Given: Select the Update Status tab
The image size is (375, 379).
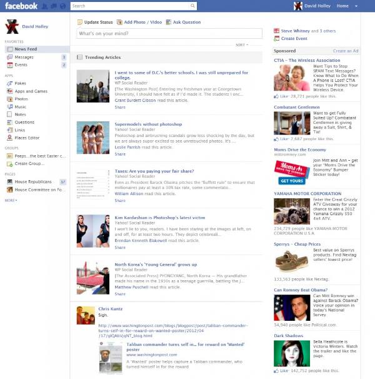Looking at the screenshot, I should 95,22.
